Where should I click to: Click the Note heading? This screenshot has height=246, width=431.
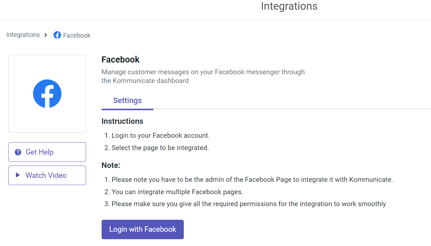[x=111, y=165]
